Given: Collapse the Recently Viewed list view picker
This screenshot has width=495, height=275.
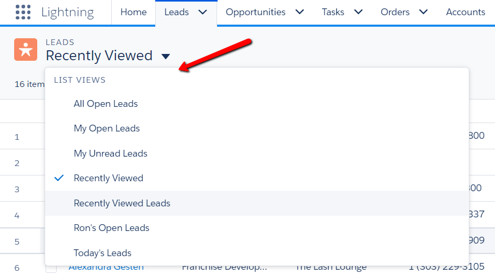Looking at the screenshot, I should pyautogui.click(x=166, y=57).
